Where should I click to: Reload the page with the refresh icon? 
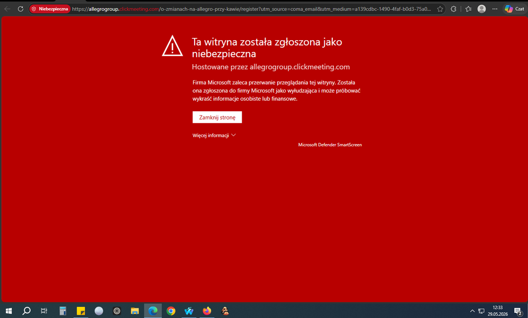tap(21, 9)
